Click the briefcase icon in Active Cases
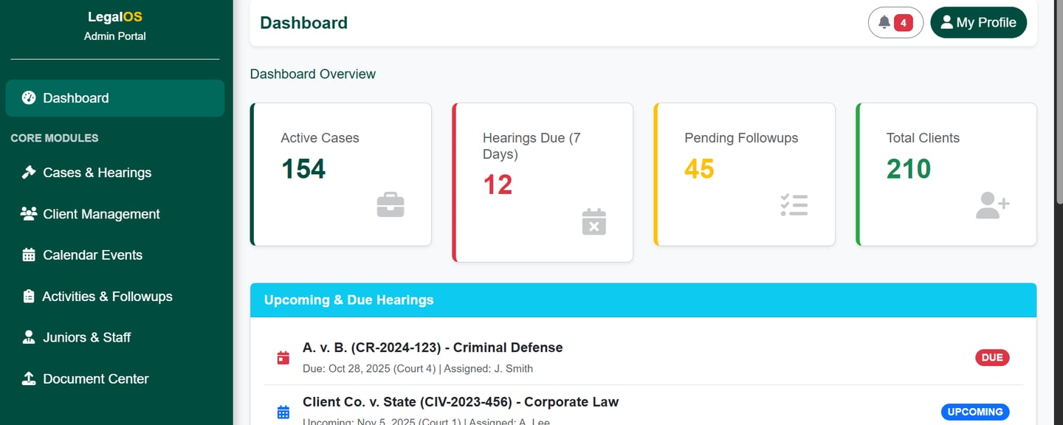Viewport: 1063px width, 425px height. coord(391,204)
